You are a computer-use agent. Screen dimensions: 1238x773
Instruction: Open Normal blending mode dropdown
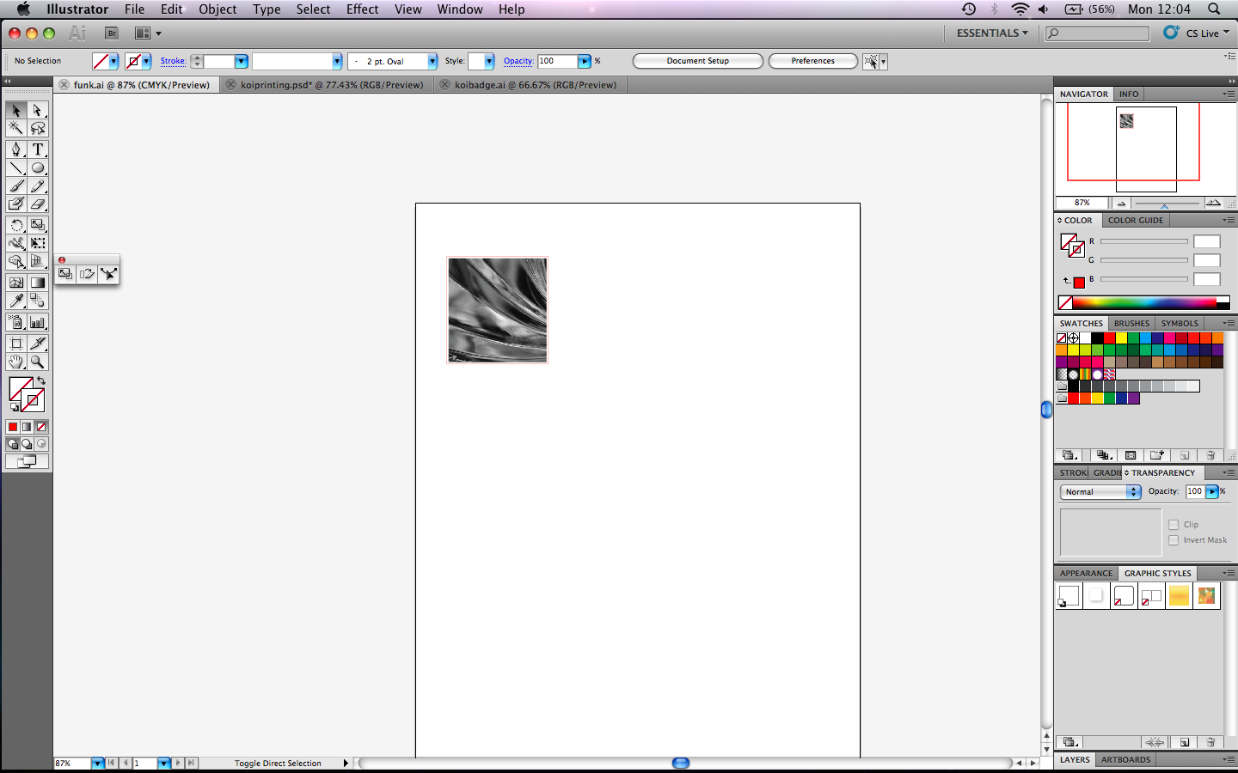[x=1100, y=492]
